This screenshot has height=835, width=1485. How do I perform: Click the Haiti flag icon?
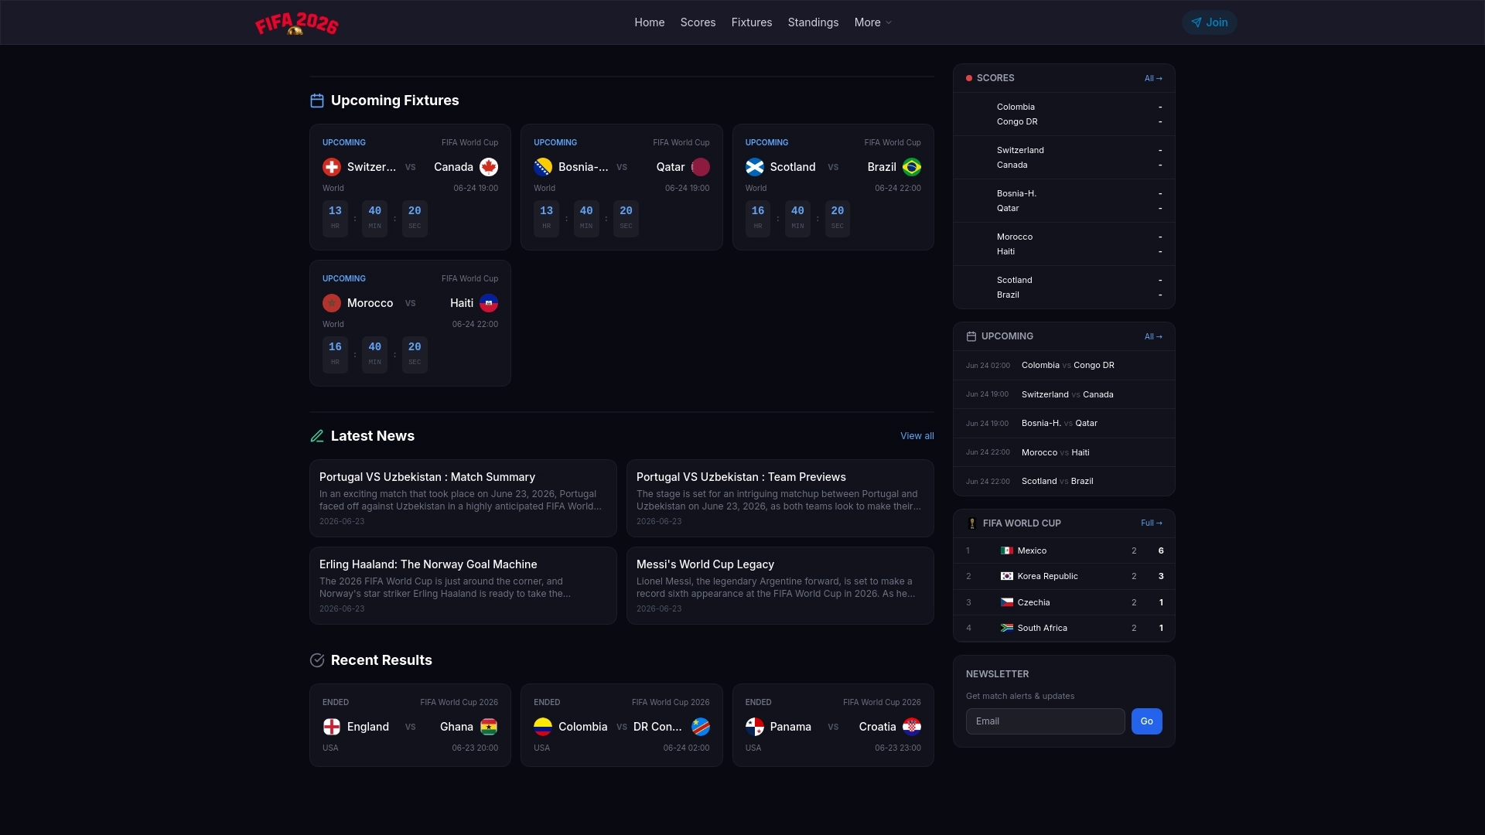click(489, 303)
